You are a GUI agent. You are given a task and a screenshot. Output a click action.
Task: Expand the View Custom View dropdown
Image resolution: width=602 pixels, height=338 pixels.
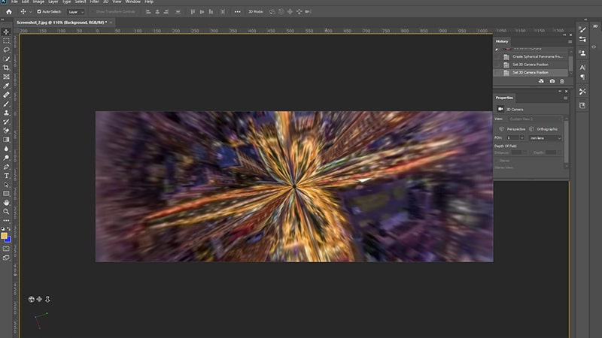pyautogui.click(x=534, y=119)
